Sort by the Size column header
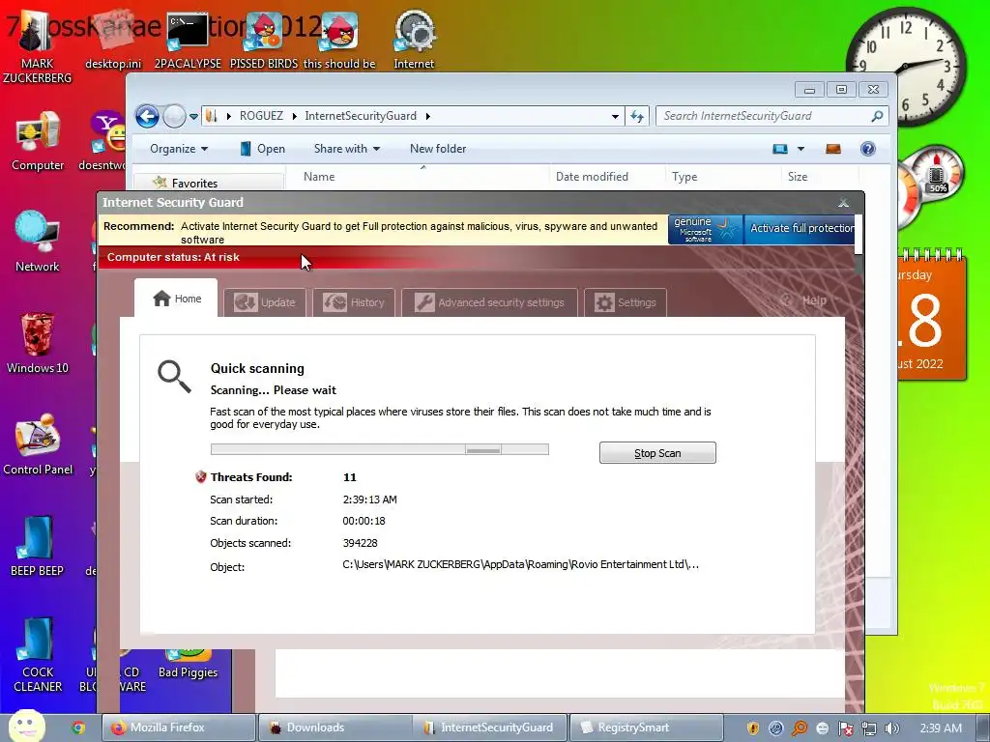990x742 pixels. (820, 177)
